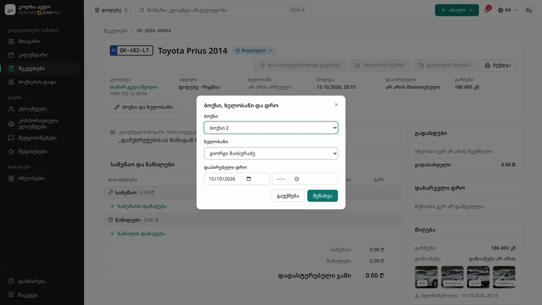The image size is (542, 305).
Task: Open the calendar picker icon in date field
Action: pyautogui.click(x=249, y=179)
